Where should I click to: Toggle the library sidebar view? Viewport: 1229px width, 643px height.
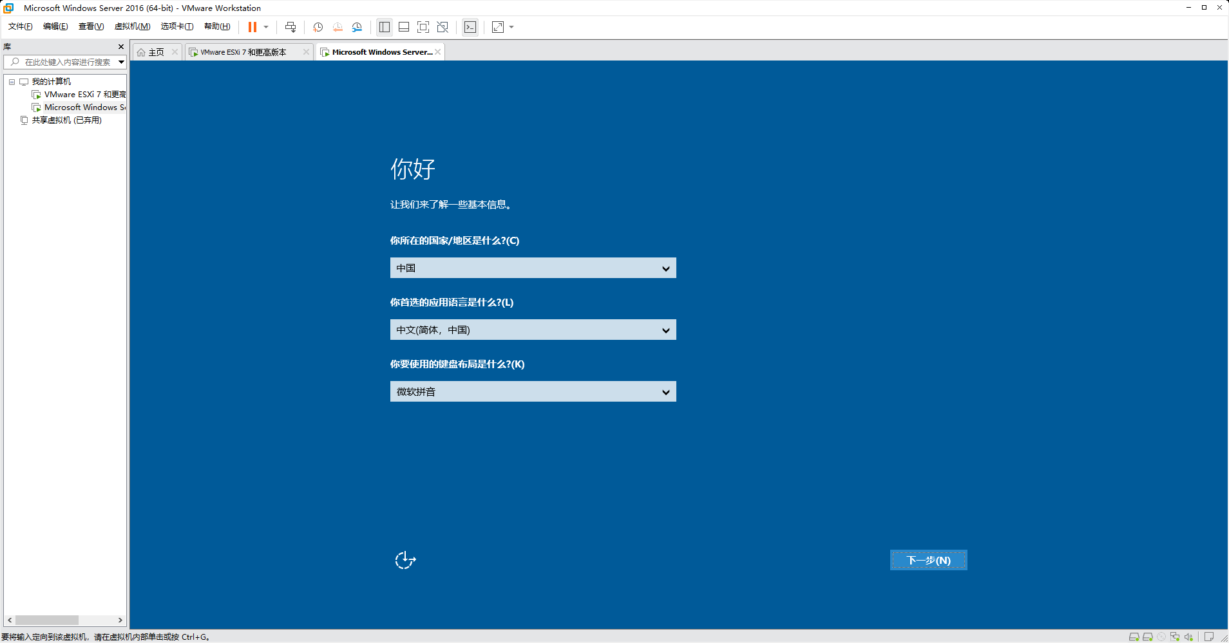[x=385, y=27]
